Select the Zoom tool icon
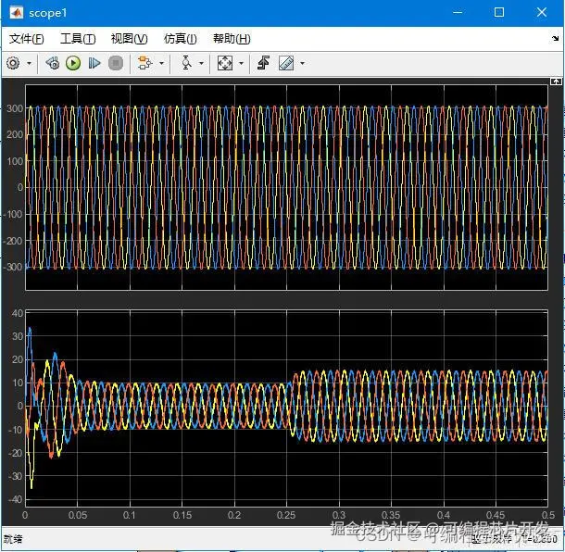This screenshot has height=552, width=565. (186, 63)
